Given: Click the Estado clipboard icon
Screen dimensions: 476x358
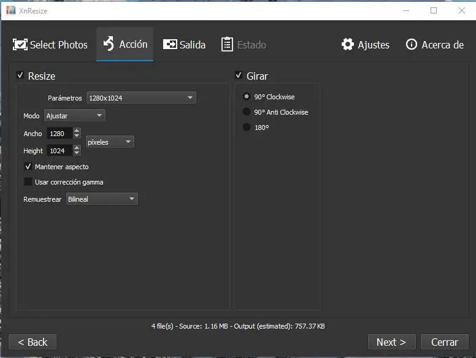Looking at the screenshot, I should tap(227, 44).
